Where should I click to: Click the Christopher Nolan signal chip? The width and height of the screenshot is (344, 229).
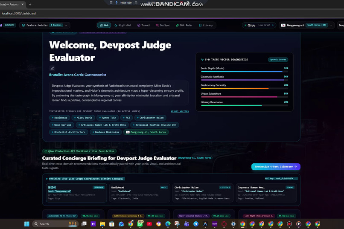(x=150, y=118)
